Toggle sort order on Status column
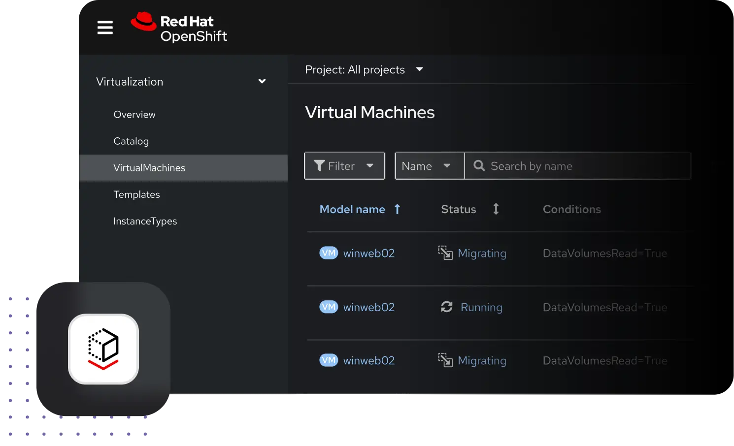 [496, 209]
